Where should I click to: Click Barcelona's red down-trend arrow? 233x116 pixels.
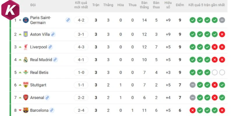click(20, 110)
